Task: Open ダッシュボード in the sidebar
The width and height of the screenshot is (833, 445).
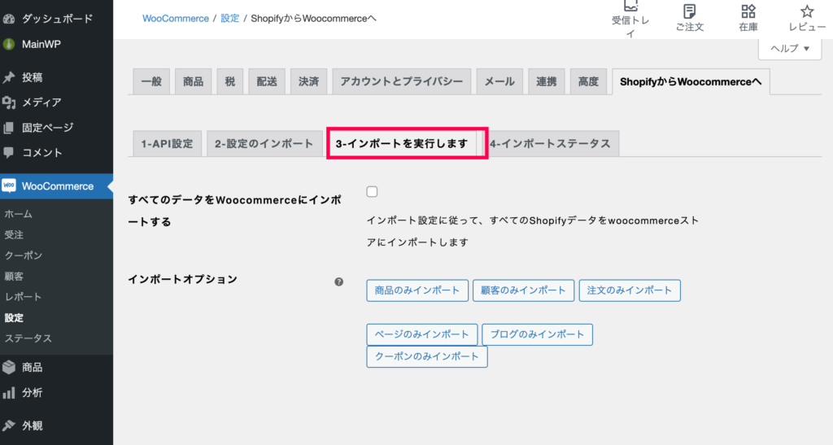Action: click(56, 19)
